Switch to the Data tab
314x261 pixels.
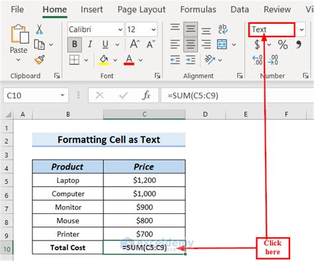pyautogui.click(x=240, y=9)
